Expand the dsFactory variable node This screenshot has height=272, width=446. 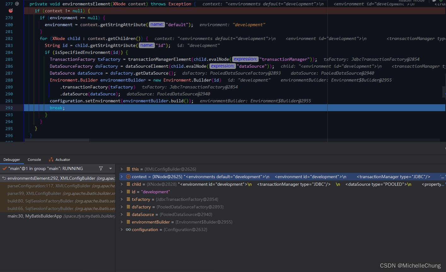click(122, 207)
